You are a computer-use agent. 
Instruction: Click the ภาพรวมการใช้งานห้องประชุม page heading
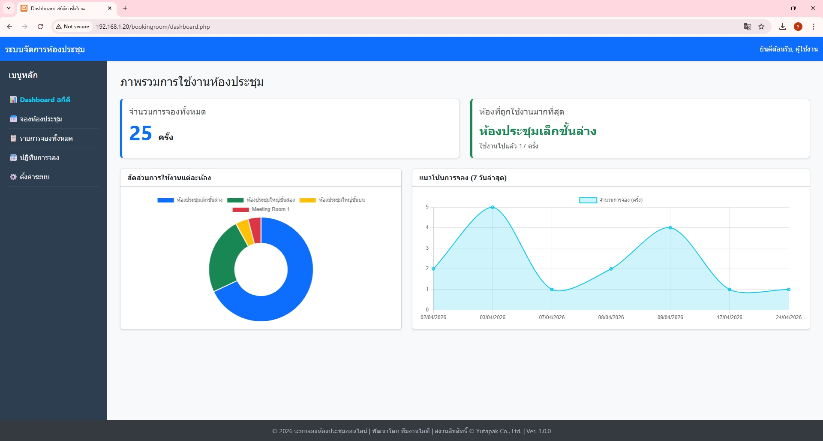pyautogui.click(x=192, y=82)
